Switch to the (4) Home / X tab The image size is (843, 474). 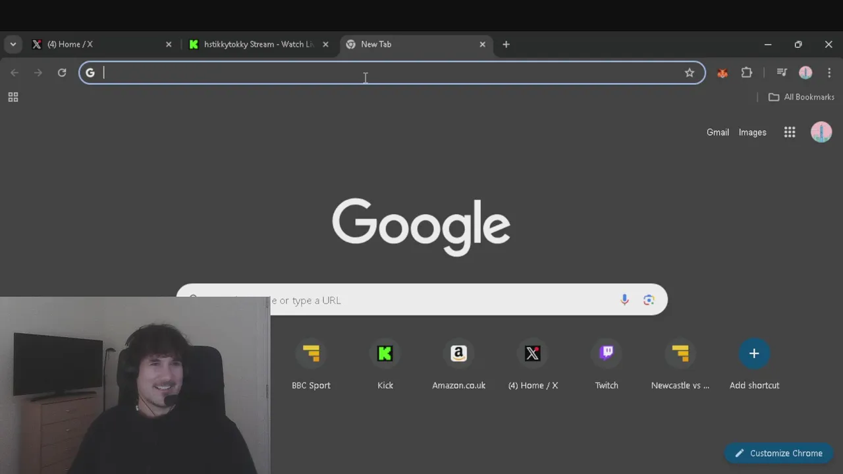click(102, 45)
